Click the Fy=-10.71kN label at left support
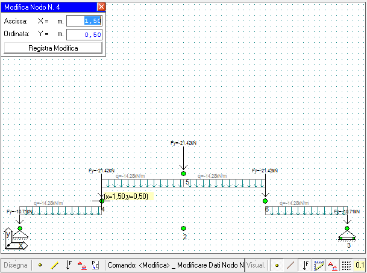This screenshot has width=367, height=273. [x=20, y=212]
